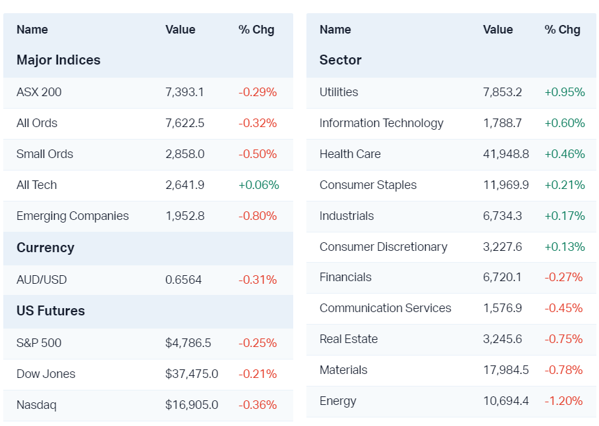Click the ASX 200 index row
The height and width of the screenshot is (426, 599).
coord(39,92)
